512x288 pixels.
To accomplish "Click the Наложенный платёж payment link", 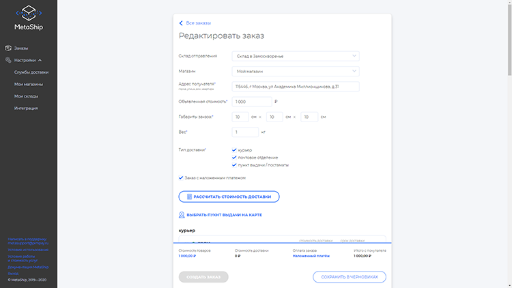I will pyautogui.click(x=311, y=256).
